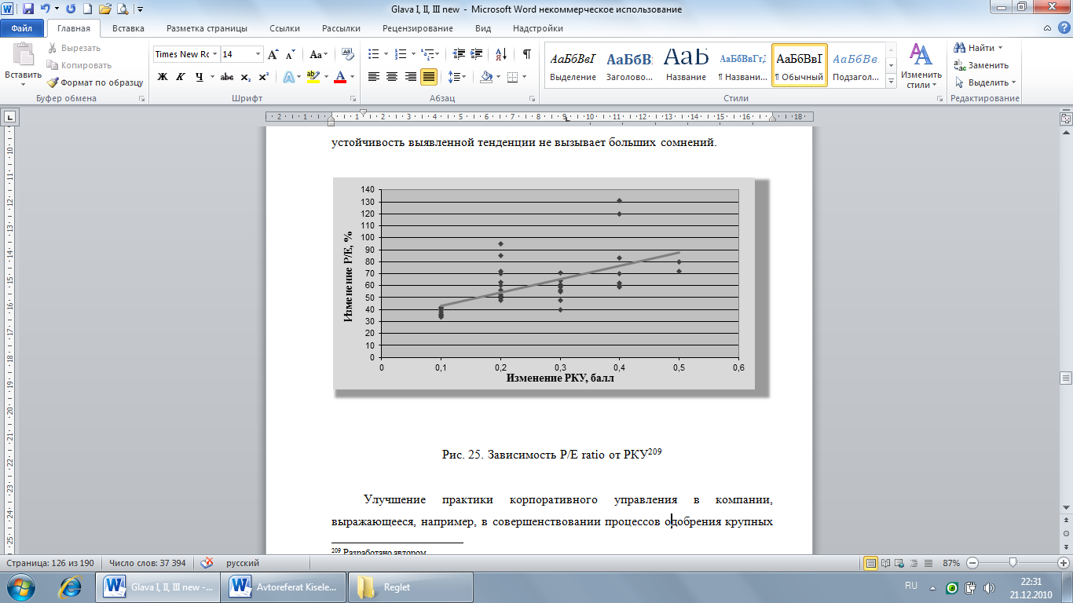Click the shrink font size icon
This screenshot has width=1073, height=603.
tap(290, 54)
